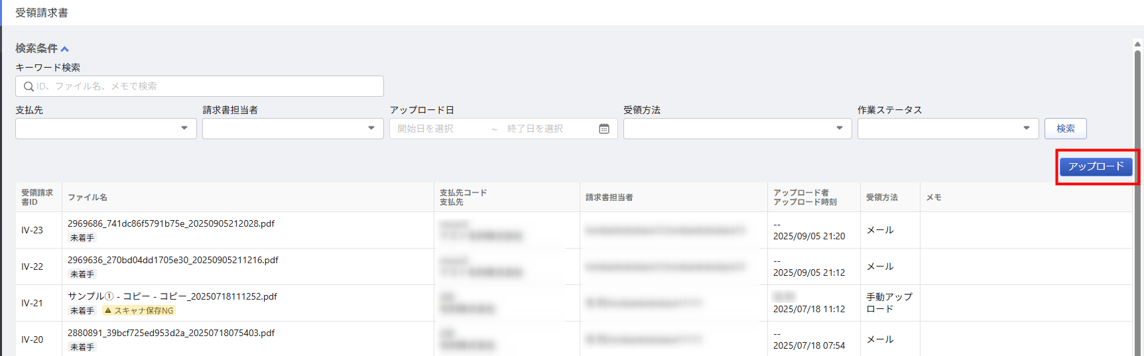
Task: Click the 検索 button
Action: point(1065,129)
